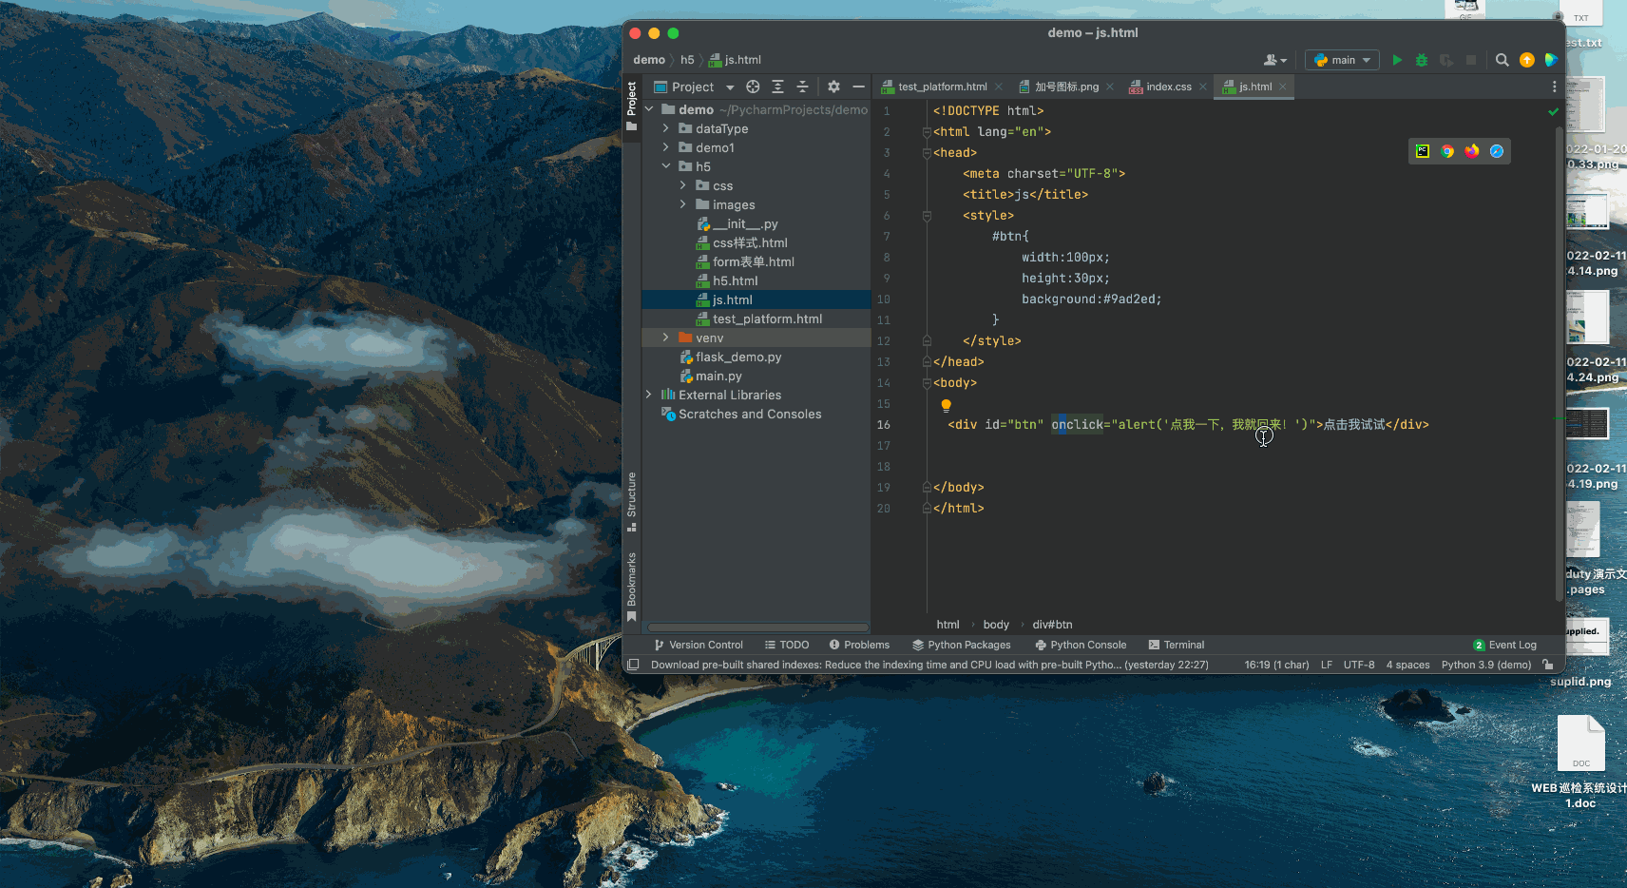Collapse the h5 folder
The width and height of the screenshot is (1627, 888).
coord(666,166)
